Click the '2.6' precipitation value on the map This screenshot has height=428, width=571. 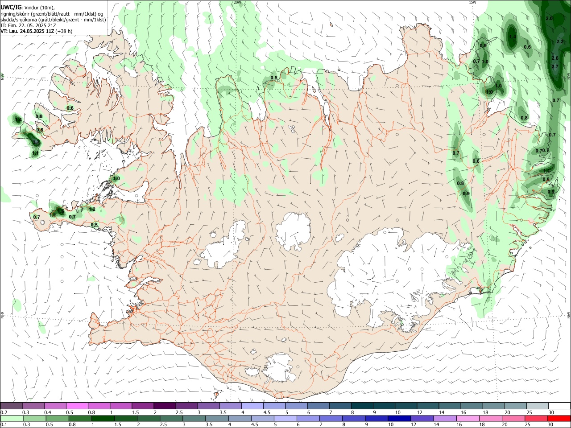coord(555,58)
